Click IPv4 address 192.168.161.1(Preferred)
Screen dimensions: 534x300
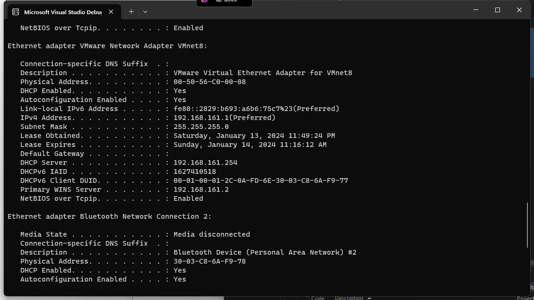(x=224, y=118)
